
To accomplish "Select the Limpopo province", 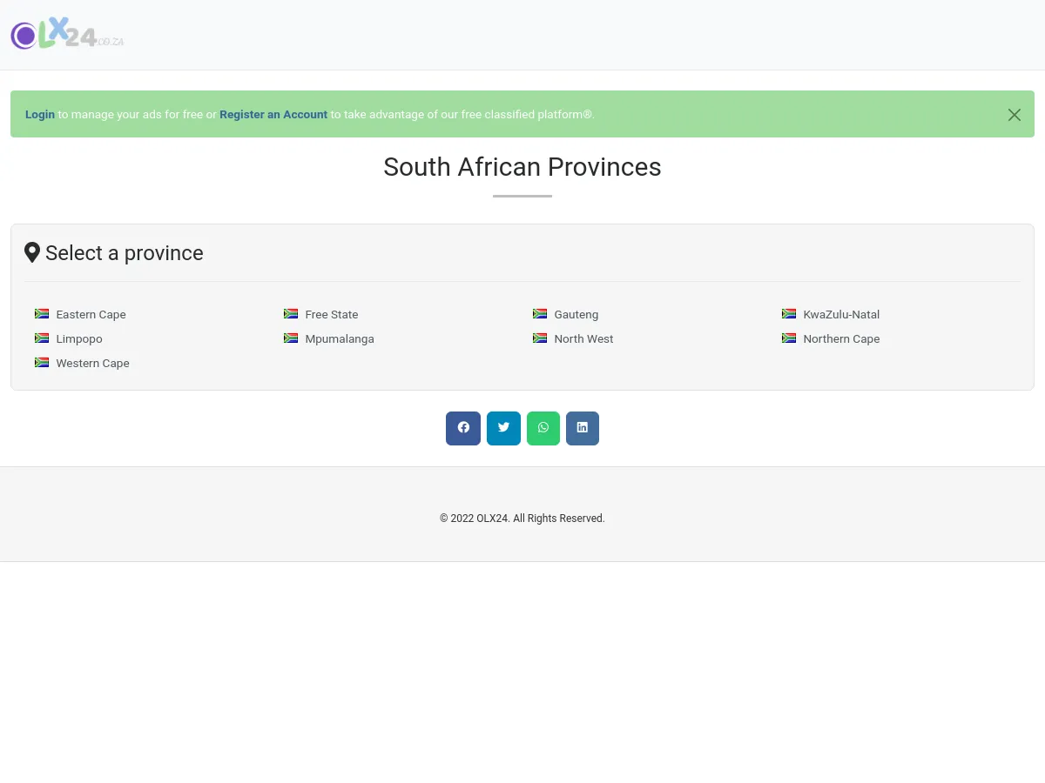I will point(79,338).
